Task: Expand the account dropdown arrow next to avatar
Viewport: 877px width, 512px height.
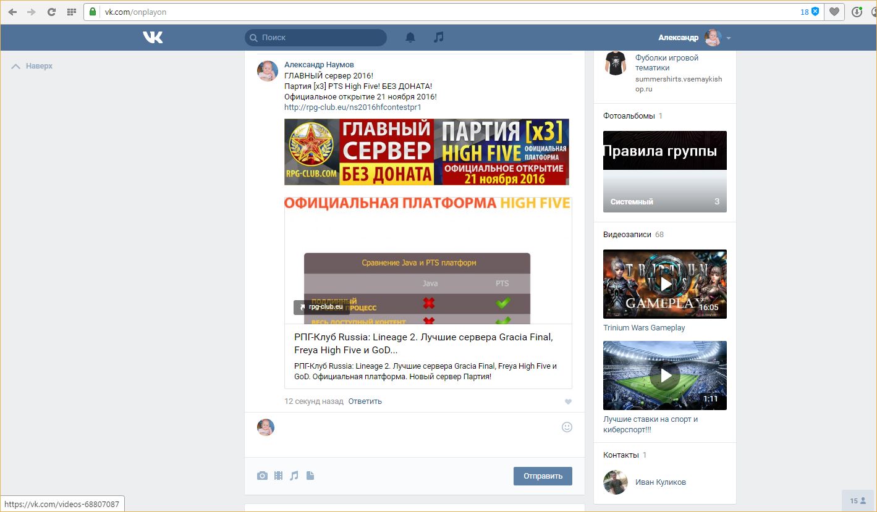Action: [x=729, y=38]
